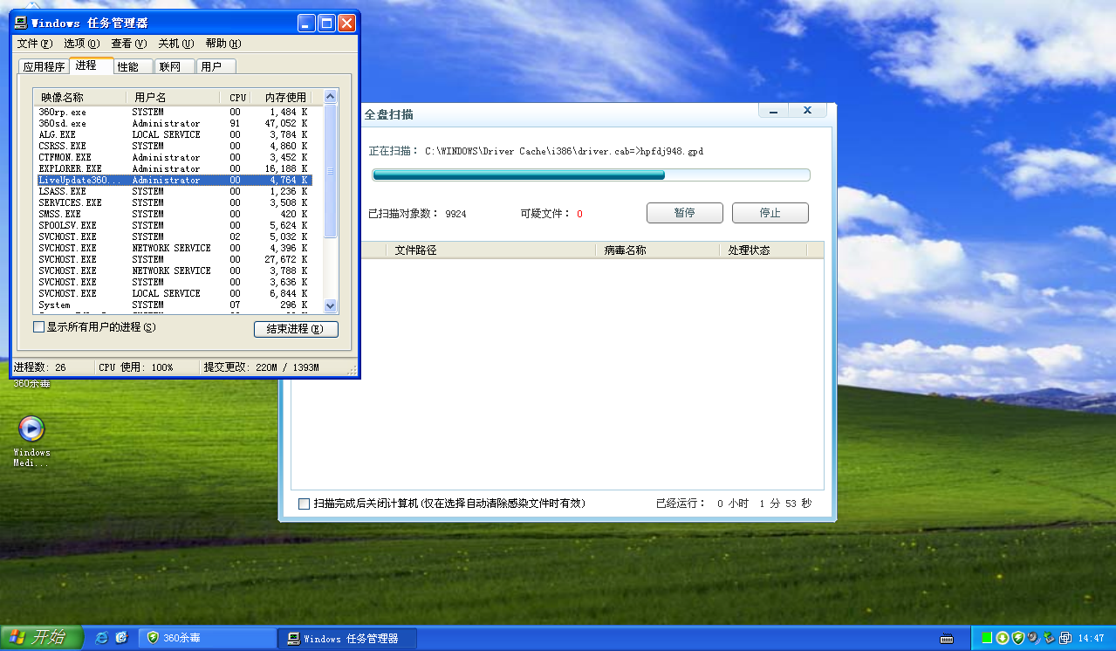The height and width of the screenshot is (651, 1116).
Task: Click the process list scrollbar thumb
Action: tap(330, 170)
